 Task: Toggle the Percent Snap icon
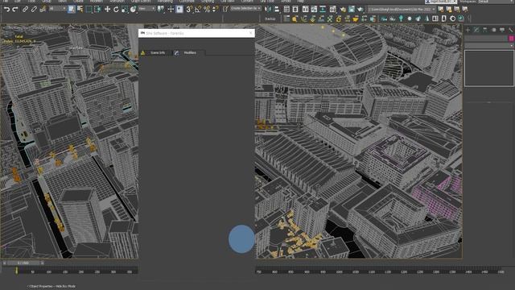tap(207, 9)
